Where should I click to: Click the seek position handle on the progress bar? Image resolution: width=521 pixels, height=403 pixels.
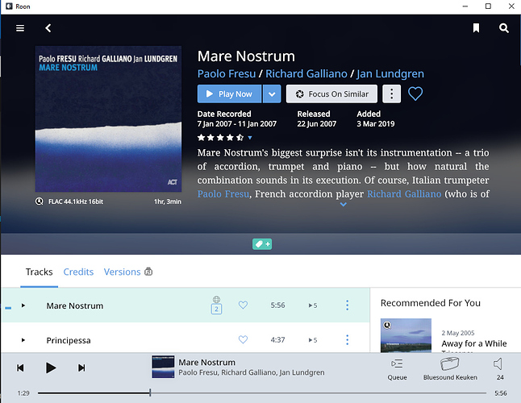pos(150,393)
